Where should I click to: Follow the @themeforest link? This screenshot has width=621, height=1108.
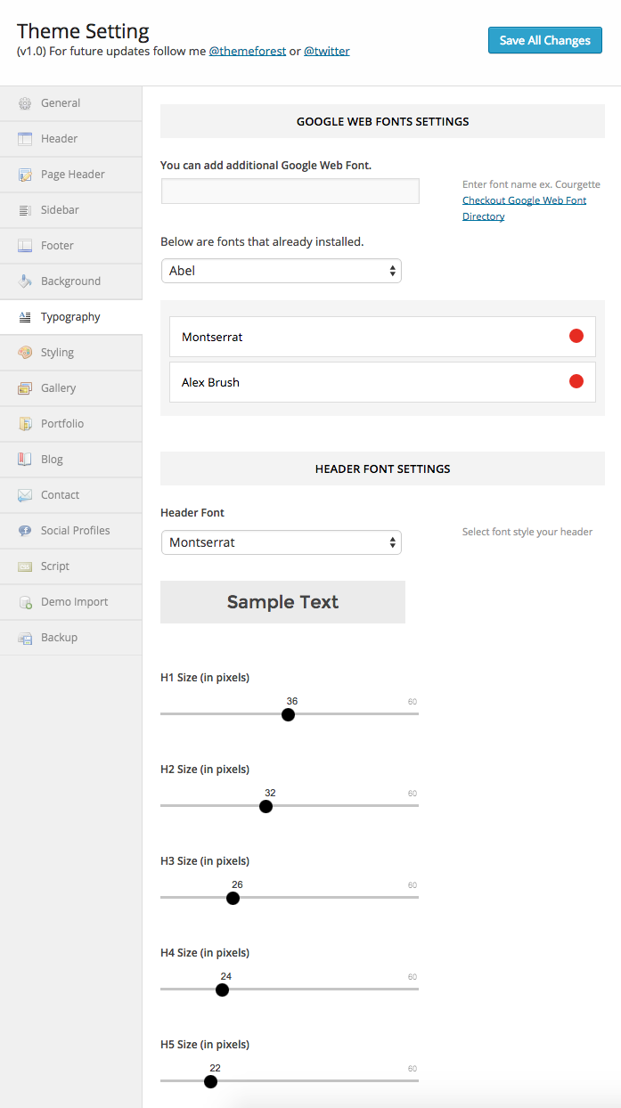click(x=247, y=52)
